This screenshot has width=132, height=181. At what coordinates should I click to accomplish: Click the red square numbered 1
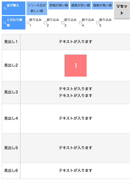(76, 65)
